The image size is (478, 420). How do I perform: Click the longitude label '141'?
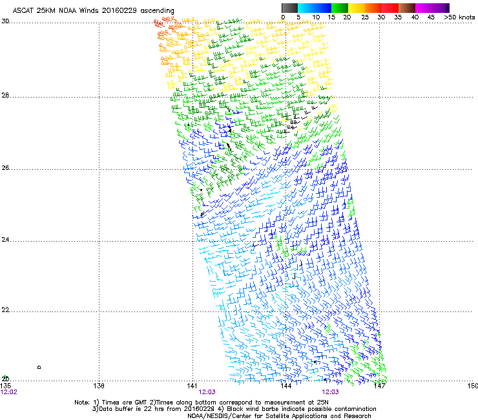coord(192,386)
